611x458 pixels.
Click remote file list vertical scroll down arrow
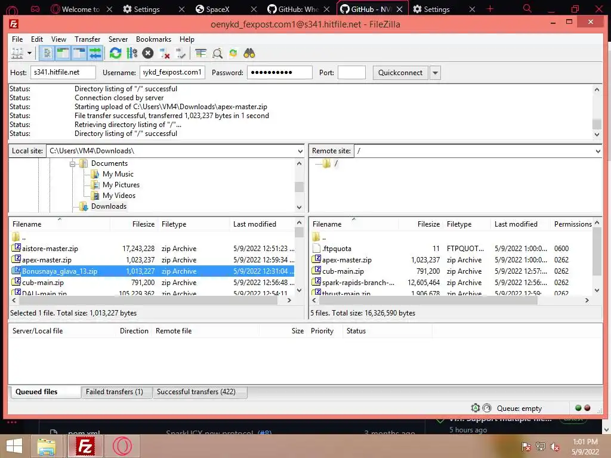(x=597, y=290)
